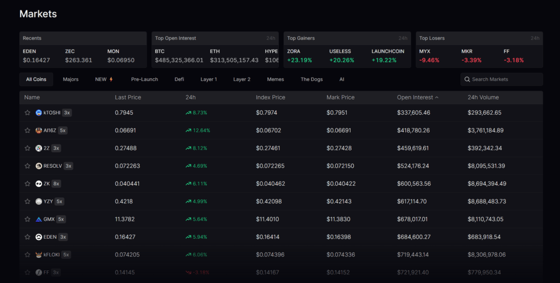Favorite kTOSHI with its star toggle
The width and height of the screenshot is (560, 283).
pos(27,113)
